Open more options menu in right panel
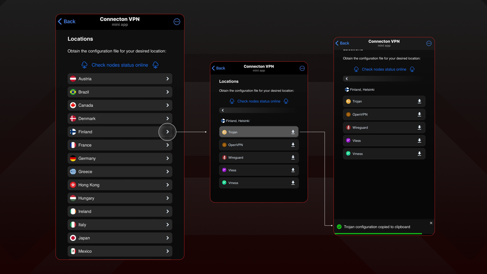Screen dimensions: 487x274 coord(429,43)
